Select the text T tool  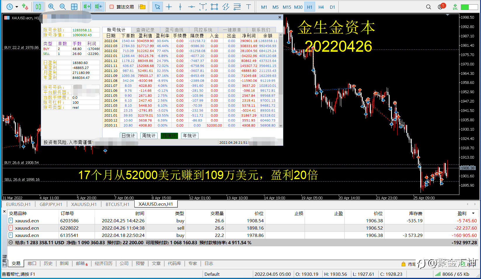tap(249, 7)
